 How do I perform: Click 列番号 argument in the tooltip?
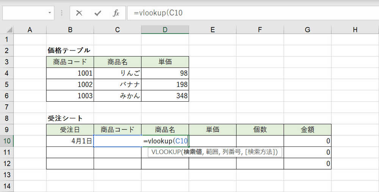coord(231,152)
